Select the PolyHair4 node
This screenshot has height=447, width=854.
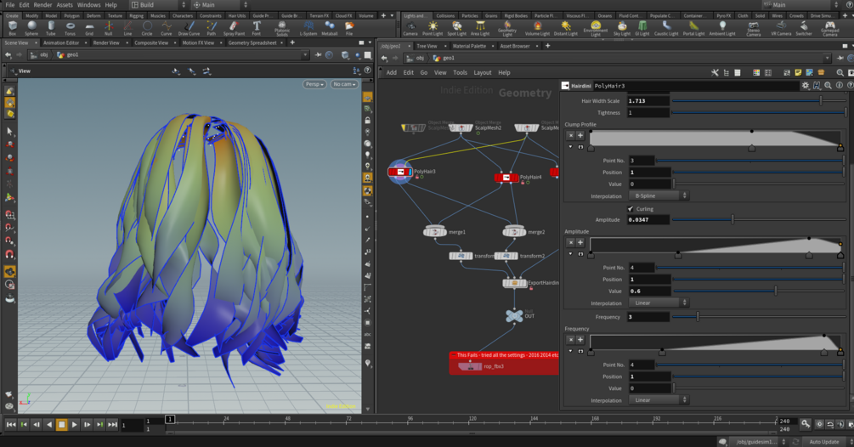(x=506, y=177)
